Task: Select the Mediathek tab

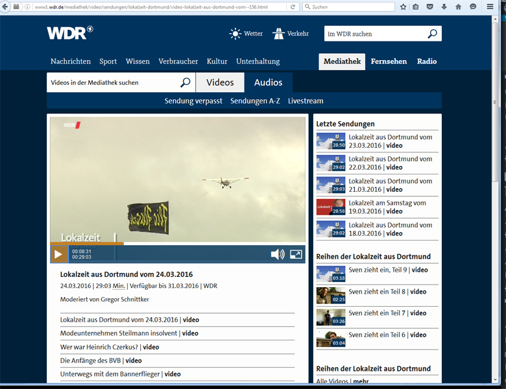Action: (x=342, y=62)
